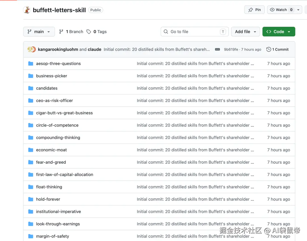Click the ceo-as-risk-officer folder icon
The height and width of the screenshot is (241, 307).
coord(30,100)
